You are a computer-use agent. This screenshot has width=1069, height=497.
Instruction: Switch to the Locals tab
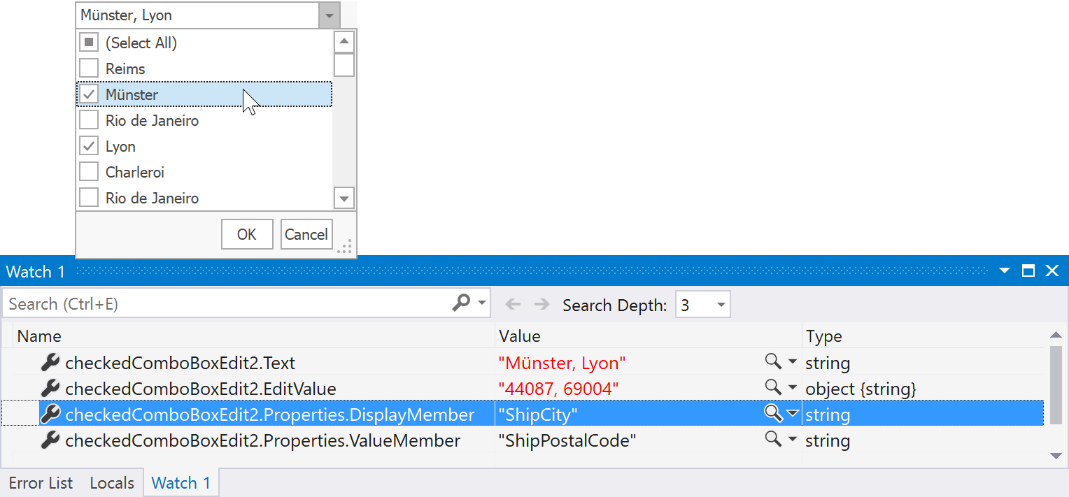point(112,483)
